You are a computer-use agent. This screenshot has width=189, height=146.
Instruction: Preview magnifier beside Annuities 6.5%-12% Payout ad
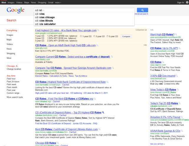click(182, 117)
